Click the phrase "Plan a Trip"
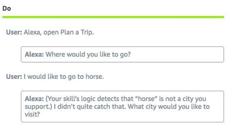The width and height of the screenshot is (233, 131). (x=76, y=32)
